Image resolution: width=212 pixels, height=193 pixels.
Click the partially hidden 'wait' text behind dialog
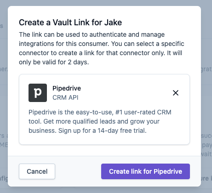(x=206, y=154)
